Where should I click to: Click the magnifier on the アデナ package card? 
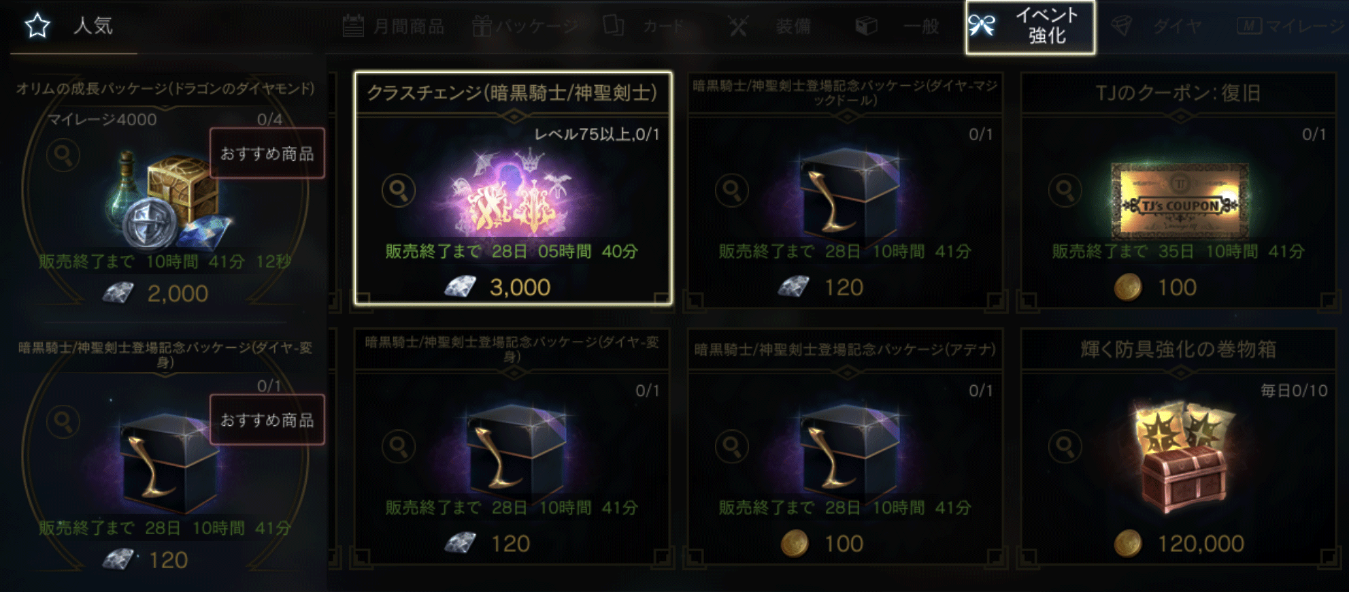[732, 447]
